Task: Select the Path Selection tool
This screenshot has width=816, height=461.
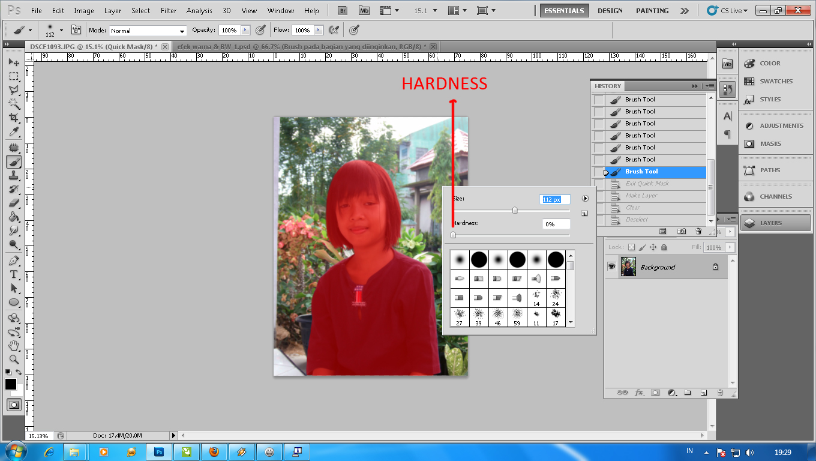Action: 14,289
